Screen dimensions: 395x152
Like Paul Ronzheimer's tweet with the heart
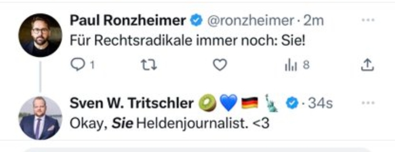tap(220, 65)
